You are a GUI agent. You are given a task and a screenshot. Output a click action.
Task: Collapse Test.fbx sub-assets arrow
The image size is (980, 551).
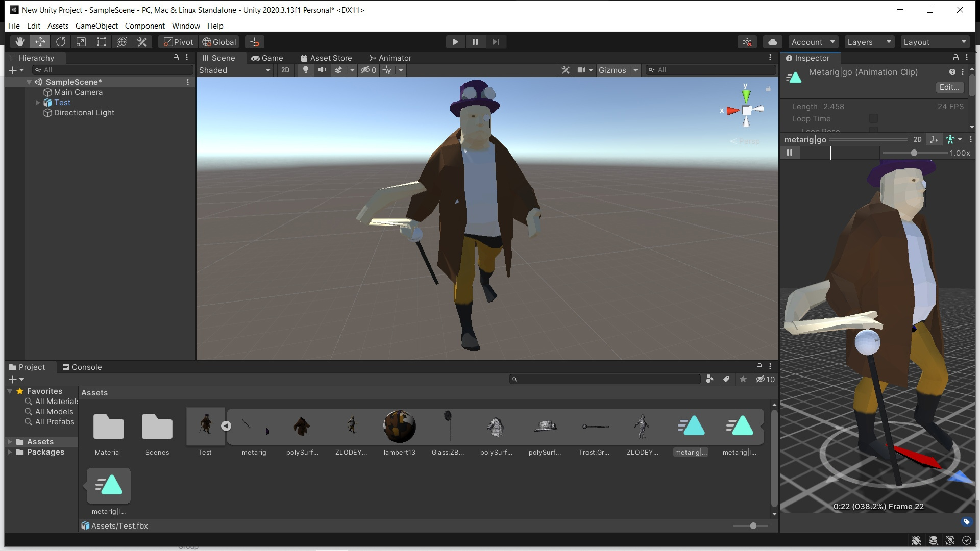(x=226, y=426)
